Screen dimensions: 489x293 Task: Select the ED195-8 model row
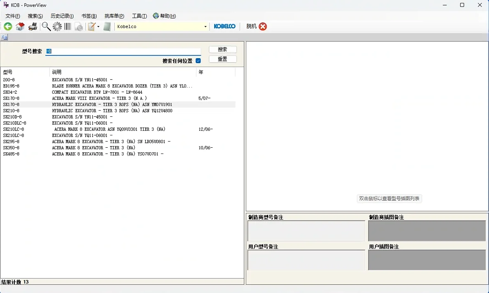point(118,86)
